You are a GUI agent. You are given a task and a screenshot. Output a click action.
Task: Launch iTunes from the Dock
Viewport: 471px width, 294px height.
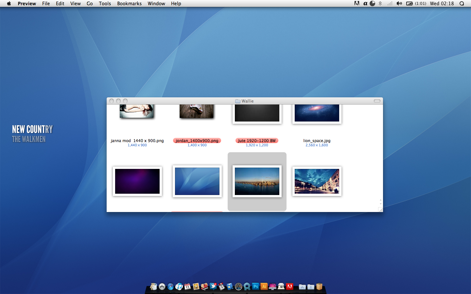coord(179,286)
